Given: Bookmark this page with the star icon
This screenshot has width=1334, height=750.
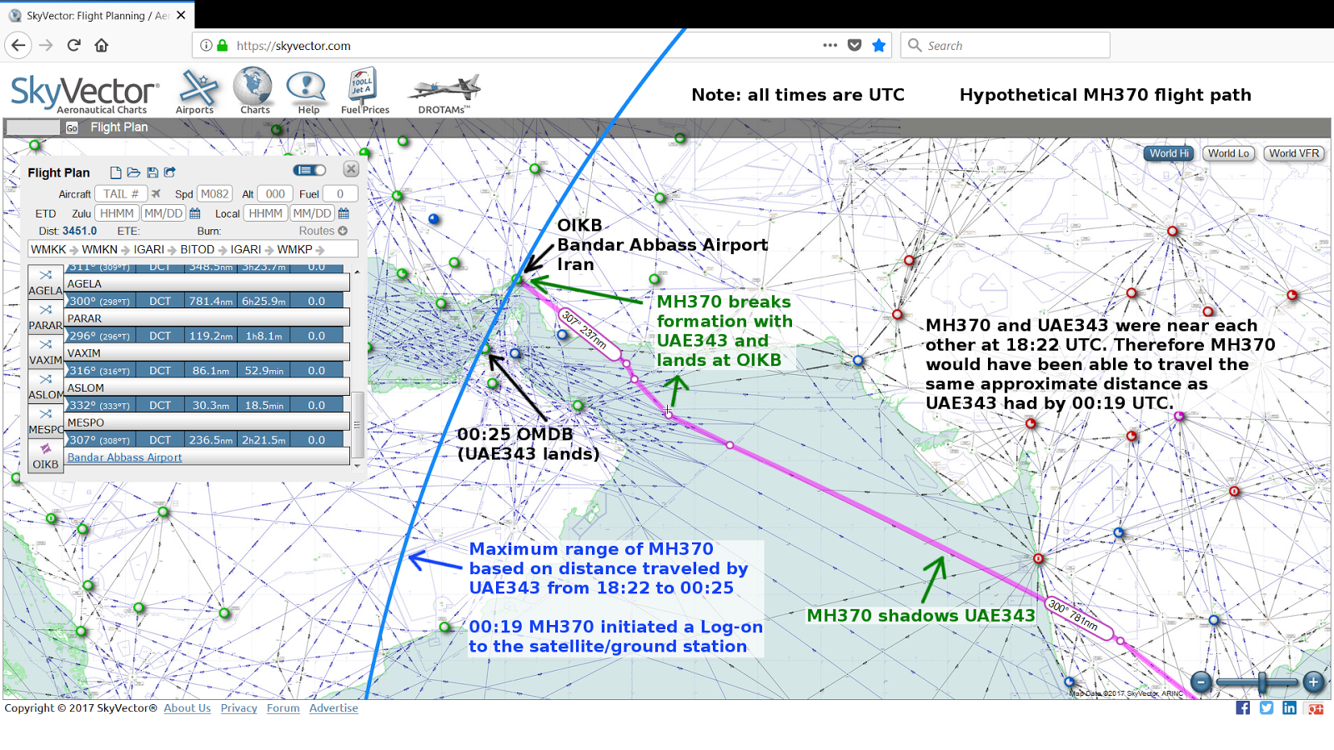Looking at the screenshot, I should pos(879,45).
